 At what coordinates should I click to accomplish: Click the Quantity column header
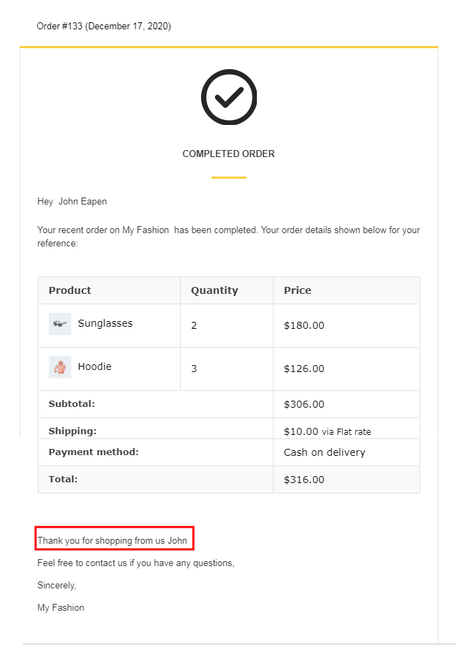[214, 290]
